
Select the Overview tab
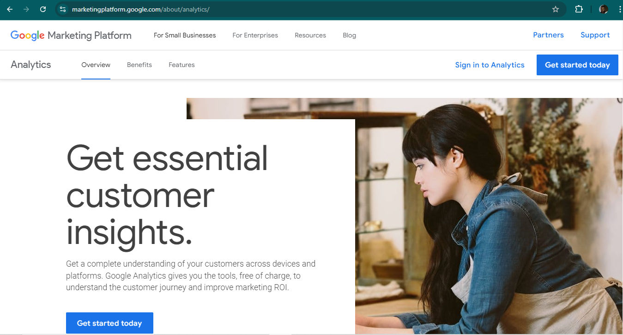click(x=96, y=65)
